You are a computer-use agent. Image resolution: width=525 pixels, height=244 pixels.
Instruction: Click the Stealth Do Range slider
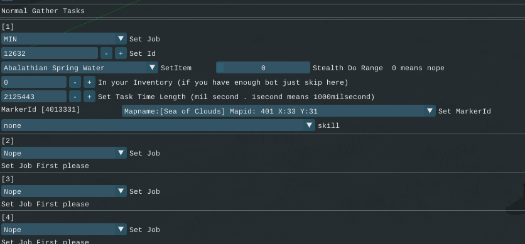coord(263,68)
